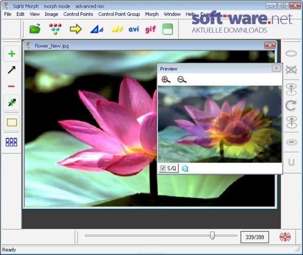Click the colored dots control points icon
This screenshot has width=303, height=255.
click(55, 29)
